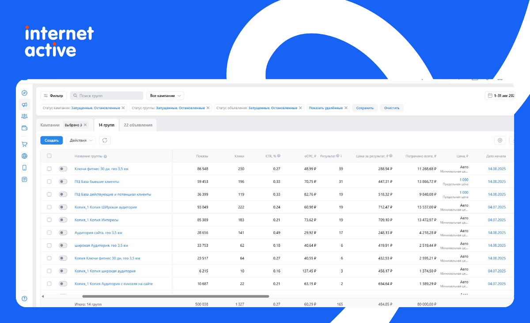Viewport: 530px width, 323px height.
Task: Click the horizontal scrollbar under the table
Action: [x=175, y=297]
